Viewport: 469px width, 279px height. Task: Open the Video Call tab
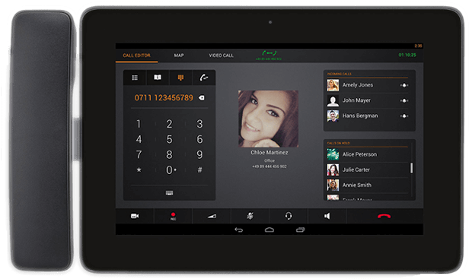pos(221,55)
